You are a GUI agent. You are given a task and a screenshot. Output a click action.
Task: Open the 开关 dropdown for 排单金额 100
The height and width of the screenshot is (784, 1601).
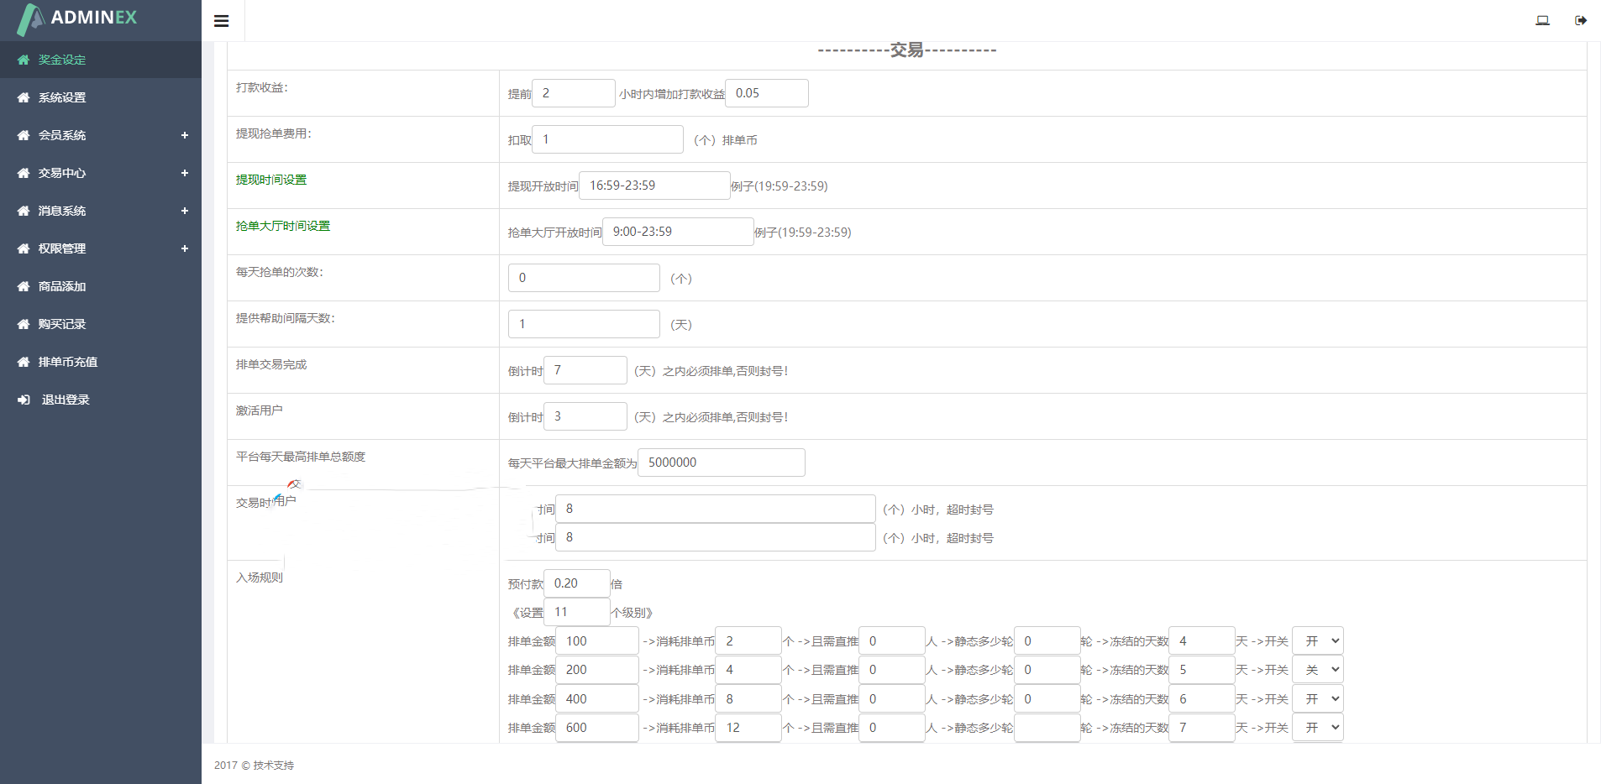[1317, 641]
